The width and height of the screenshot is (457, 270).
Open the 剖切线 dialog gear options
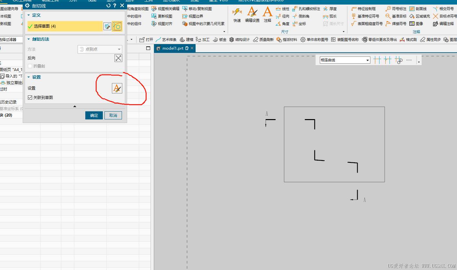27,6
